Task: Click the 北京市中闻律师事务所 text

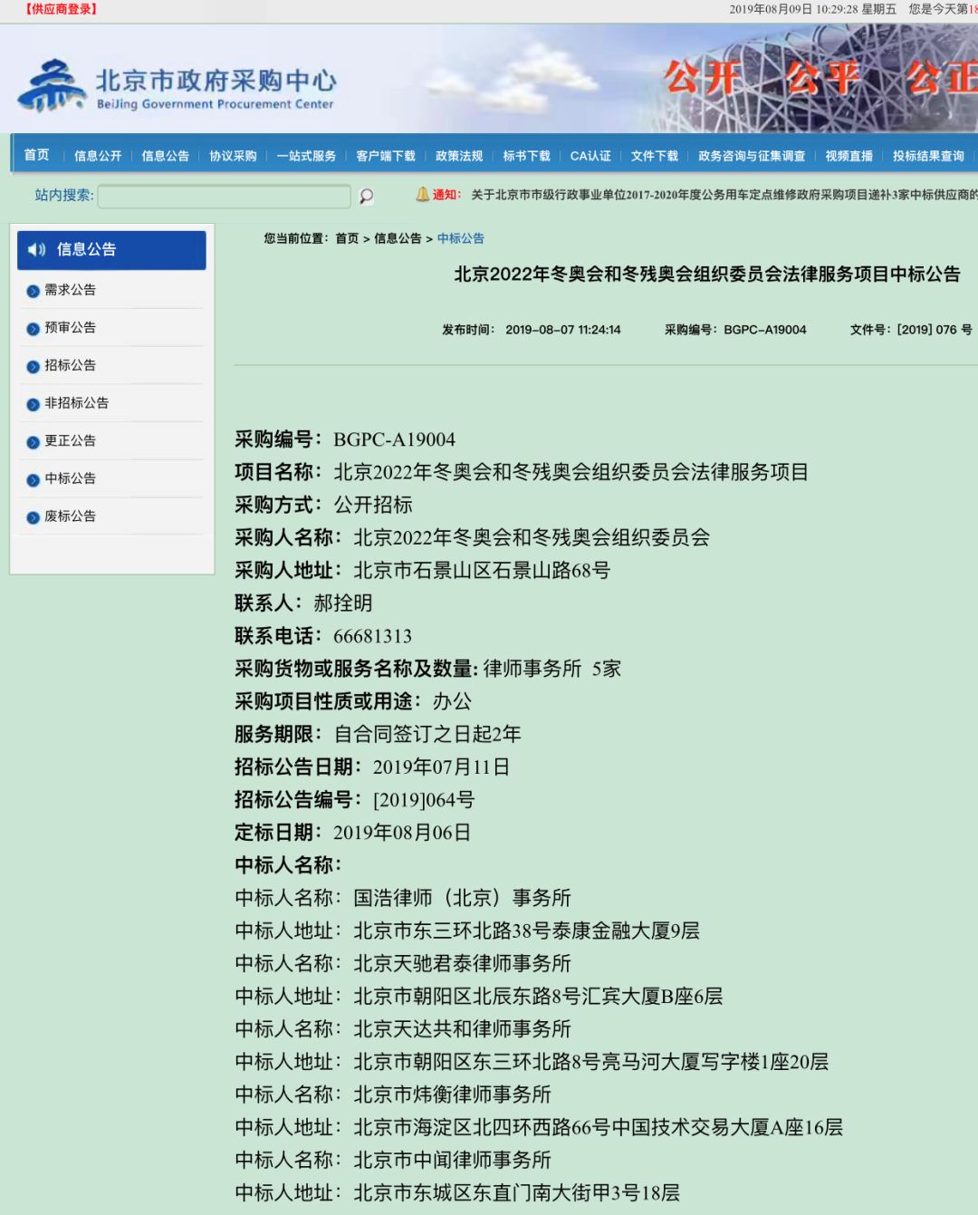Action: pyautogui.click(x=452, y=1160)
